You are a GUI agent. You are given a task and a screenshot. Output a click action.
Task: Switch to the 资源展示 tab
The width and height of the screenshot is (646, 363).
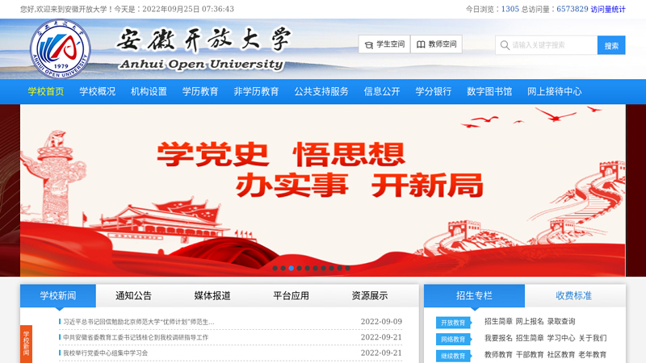click(370, 295)
